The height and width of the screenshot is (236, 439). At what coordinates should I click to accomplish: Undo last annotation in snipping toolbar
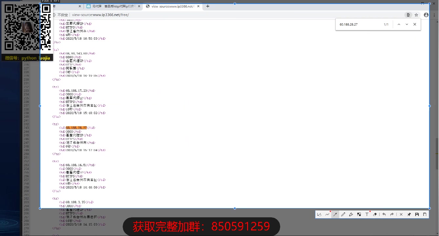pyautogui.click(x=384, y=214)
